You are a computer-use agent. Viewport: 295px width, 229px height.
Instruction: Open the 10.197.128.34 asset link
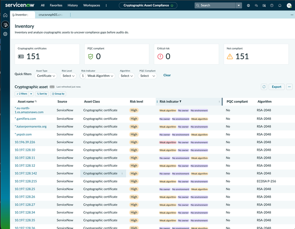click(x=25, y=213)
